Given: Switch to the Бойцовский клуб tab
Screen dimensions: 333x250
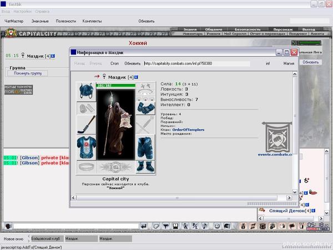Looking at the screenshot, I should (47, 238).
